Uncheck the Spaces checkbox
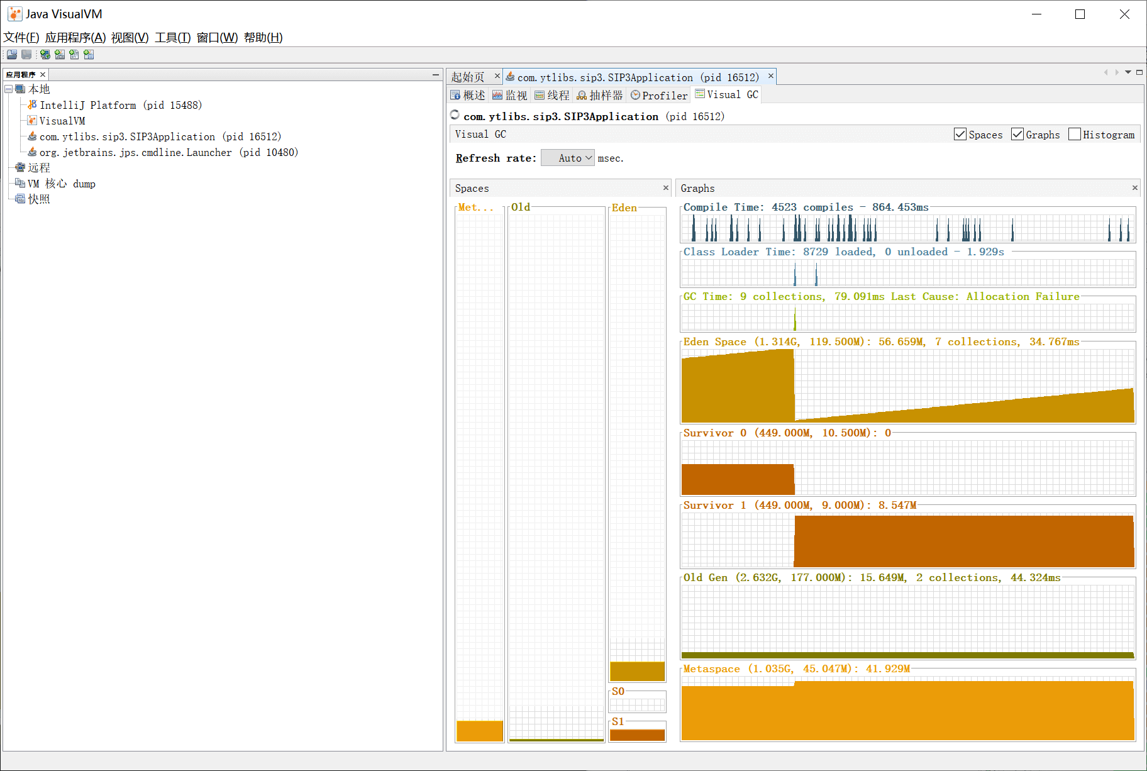Image resolution: width=1147 pixels, height=771 pixels. click(x=960, y=134)
